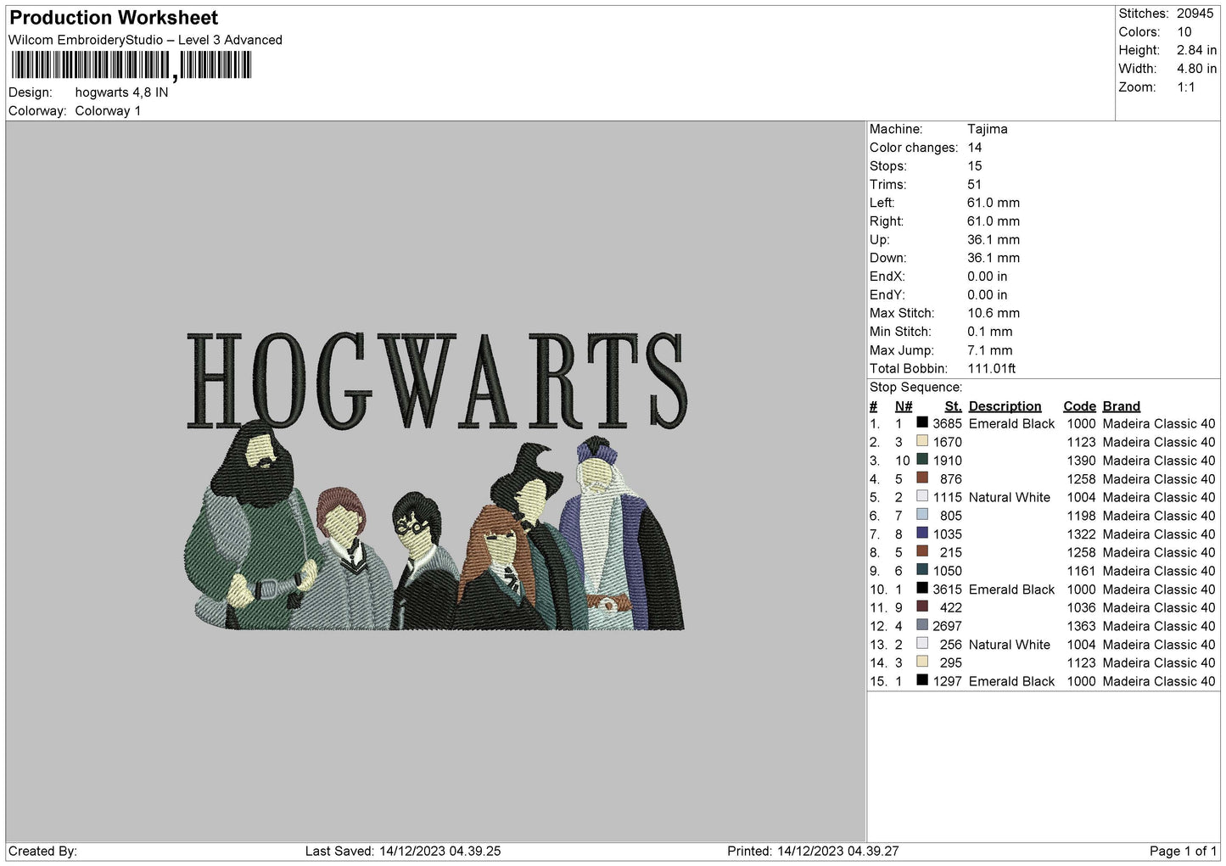Select the 'Page 1 of 1' indicator
The image size is (1226, 866).
(x=1183, y=851)
